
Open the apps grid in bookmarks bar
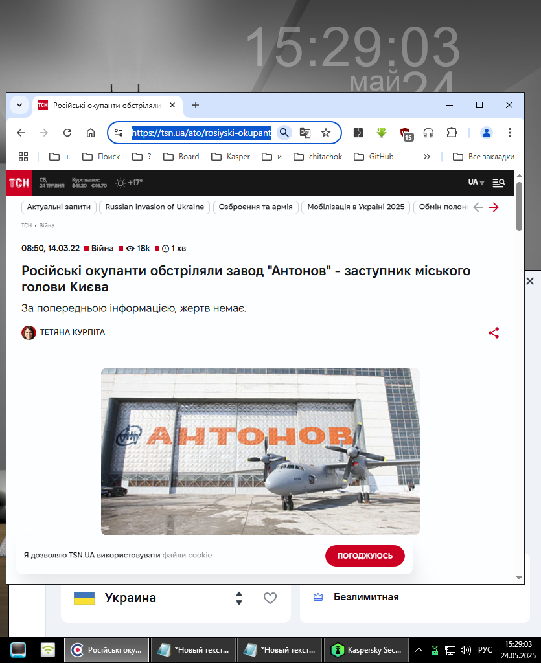pyautogui.click(x=23, y=157)
